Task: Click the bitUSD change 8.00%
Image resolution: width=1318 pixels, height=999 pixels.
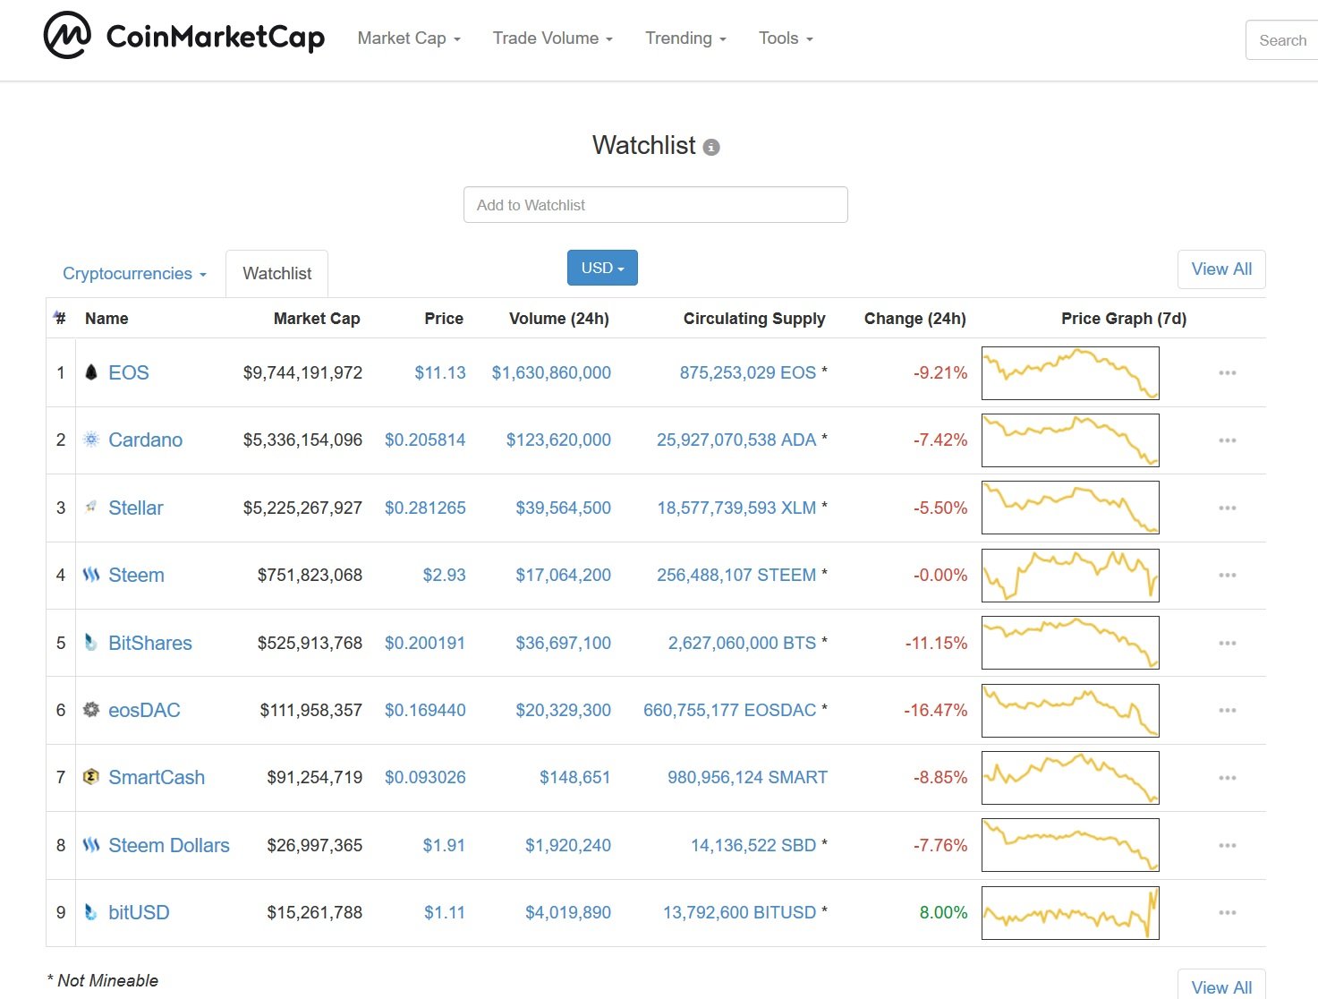Action: click(943, 912)
